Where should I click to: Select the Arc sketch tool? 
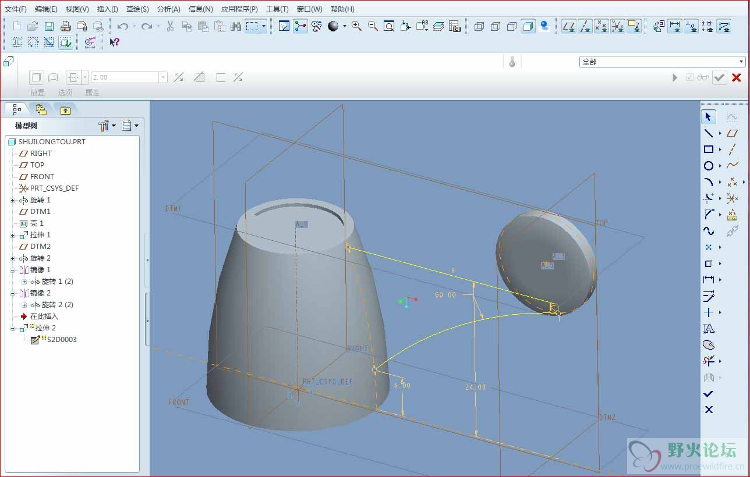[709, 182]
